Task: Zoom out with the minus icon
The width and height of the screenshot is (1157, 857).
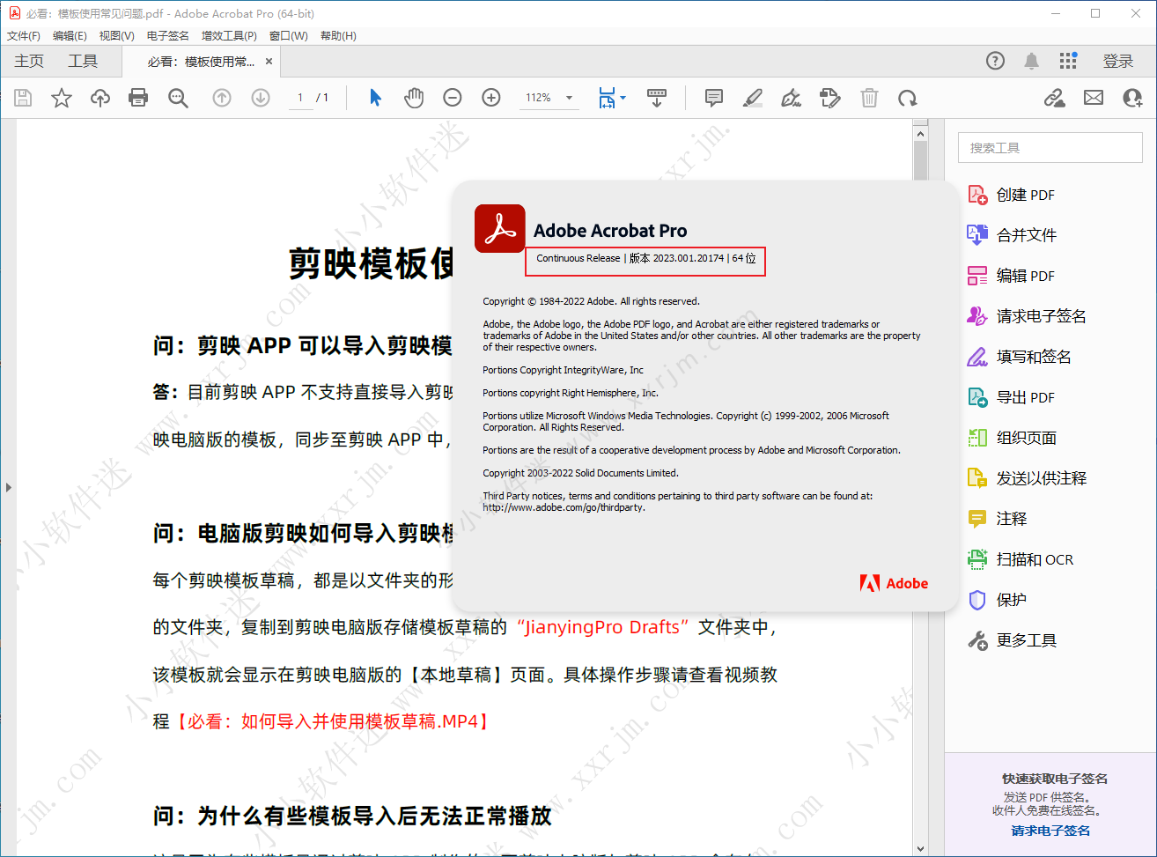Action: click(453, 98)
